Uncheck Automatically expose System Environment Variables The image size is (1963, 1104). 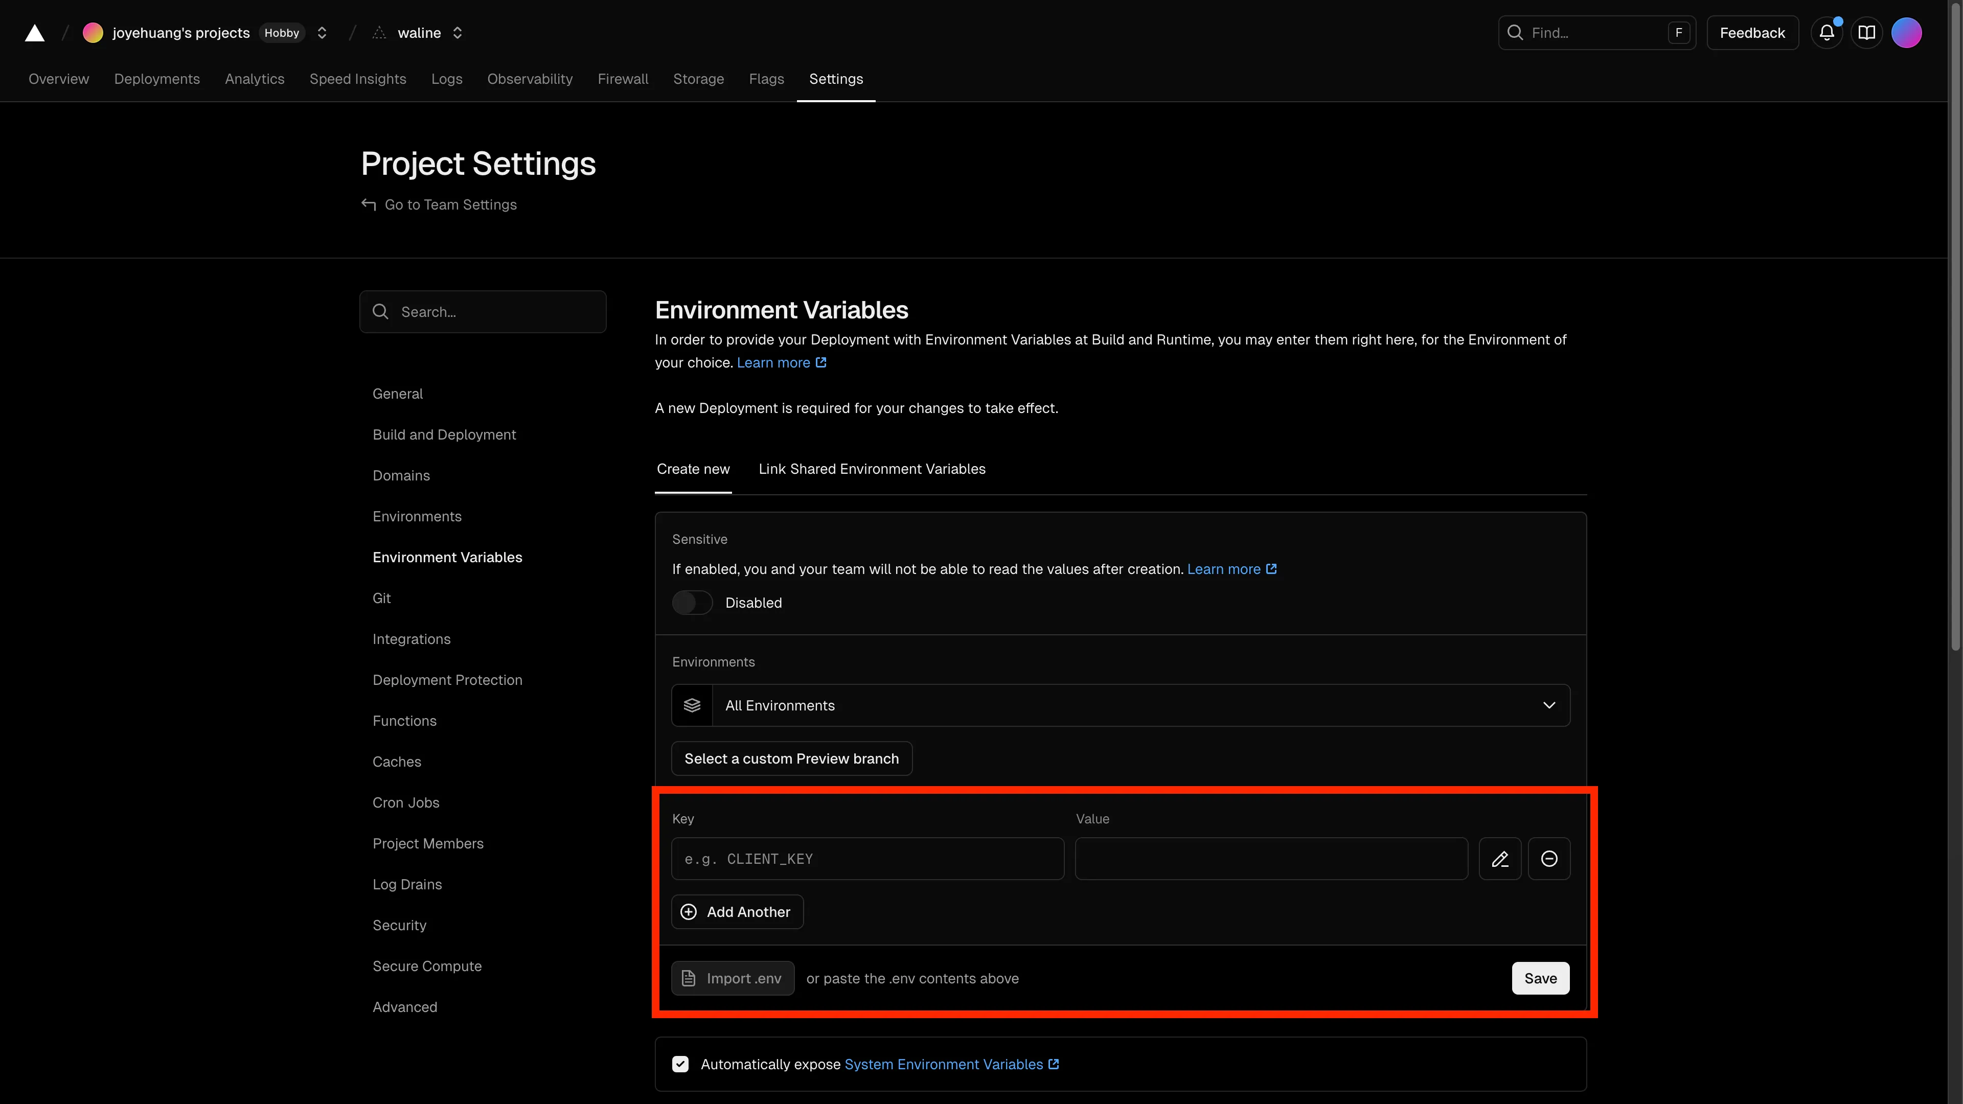point(680,1064)
